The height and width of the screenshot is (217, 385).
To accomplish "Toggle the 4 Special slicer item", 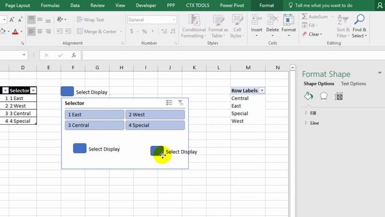I will (x=155, y=125).
